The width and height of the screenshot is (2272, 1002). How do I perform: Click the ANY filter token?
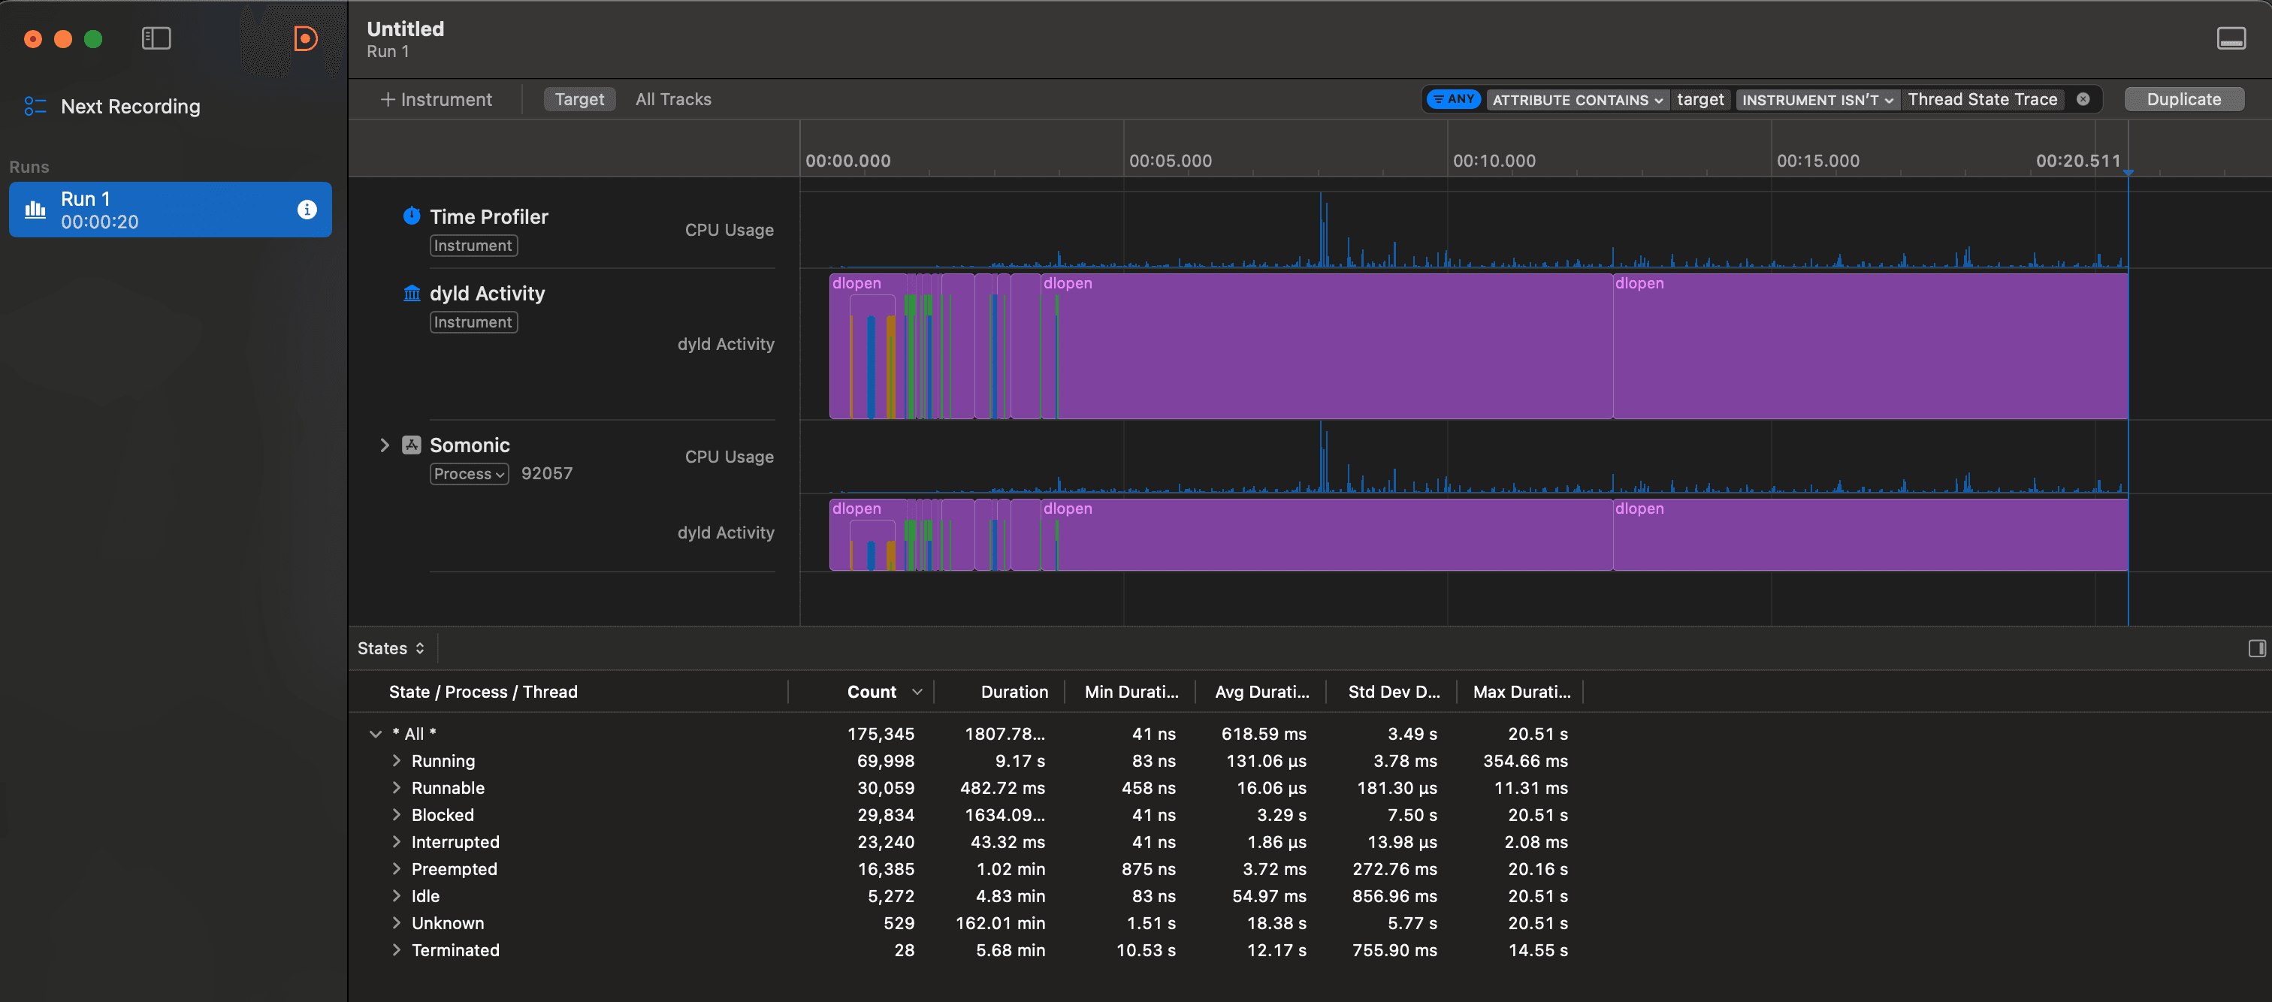(x=1454, y=100)
